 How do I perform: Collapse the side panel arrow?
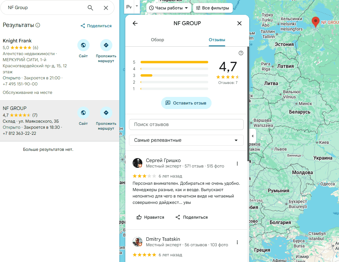click(253, 136)
